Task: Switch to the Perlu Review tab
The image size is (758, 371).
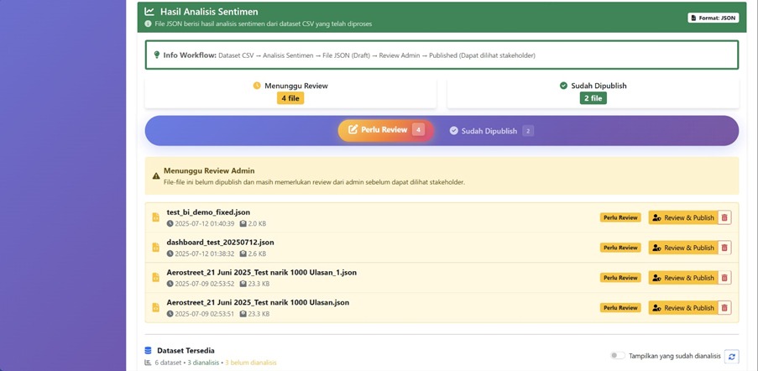Action: pyautogui.click(x=383, y=130)
